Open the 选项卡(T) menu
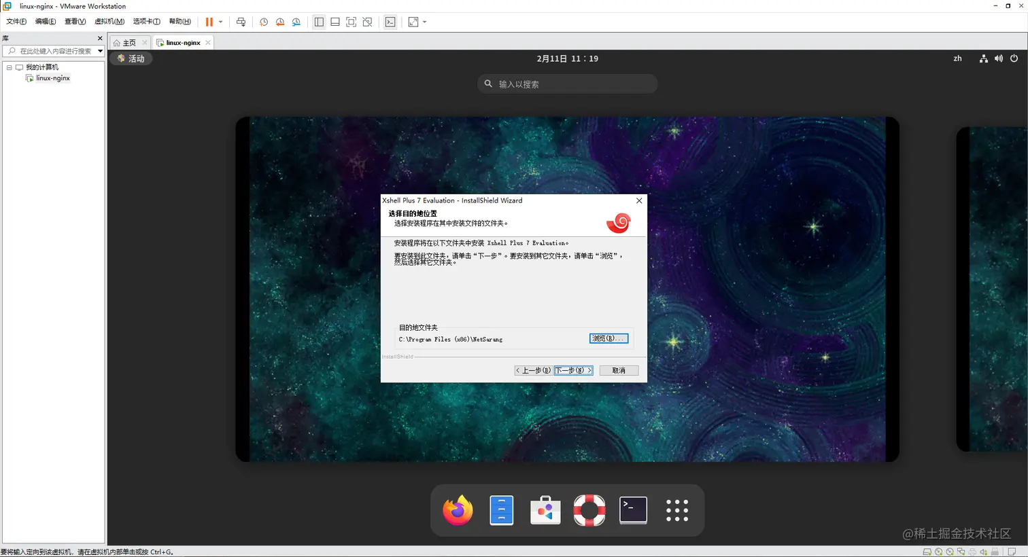 point(146,22)
